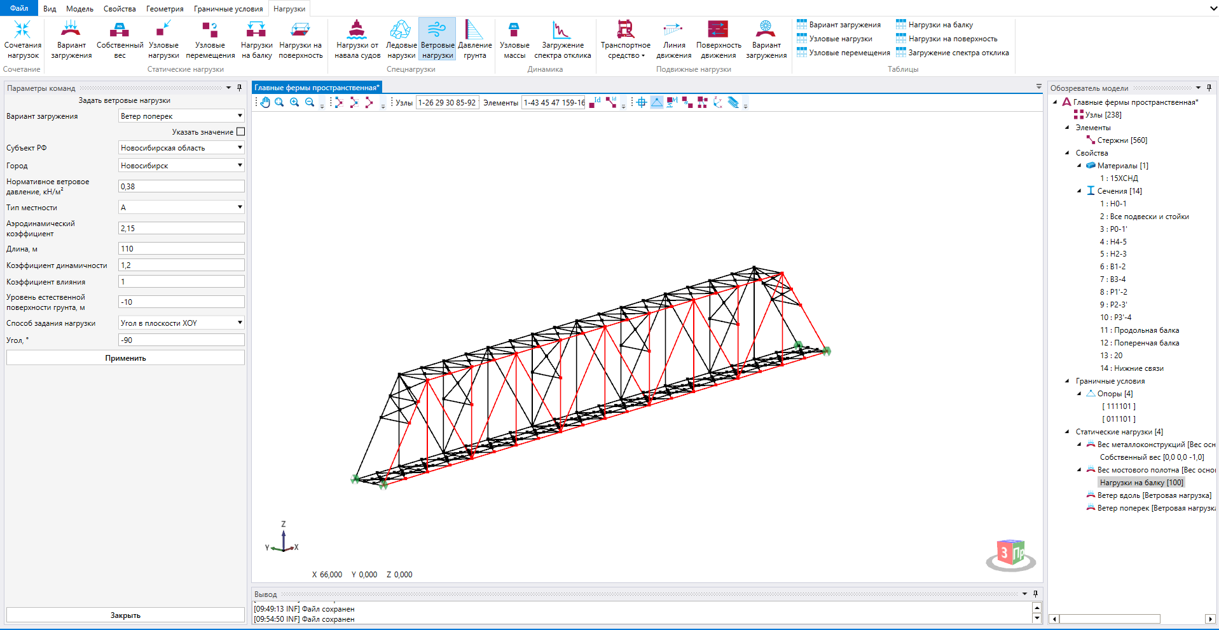The width and height of the screenshot is (1219, 630).
Task: Click the 3D view cube
Action: click(1010, 554)
